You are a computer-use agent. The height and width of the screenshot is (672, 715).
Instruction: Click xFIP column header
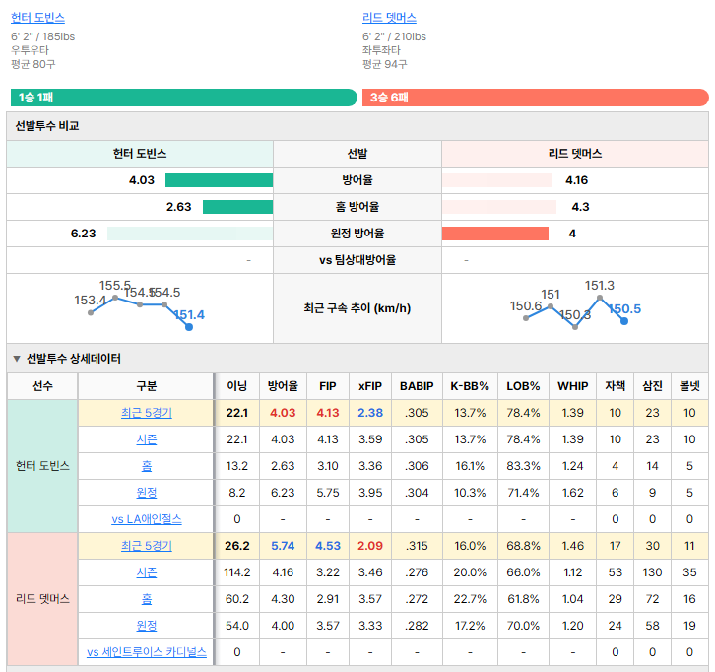370,386
